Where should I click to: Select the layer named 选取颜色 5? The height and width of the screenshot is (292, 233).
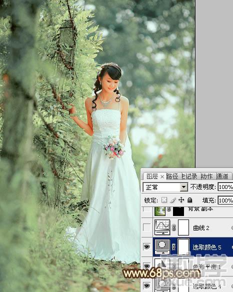tap(207, 247)
